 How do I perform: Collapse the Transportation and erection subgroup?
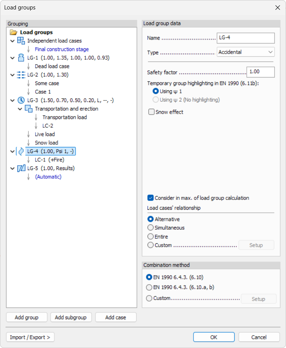pos(20,109)
